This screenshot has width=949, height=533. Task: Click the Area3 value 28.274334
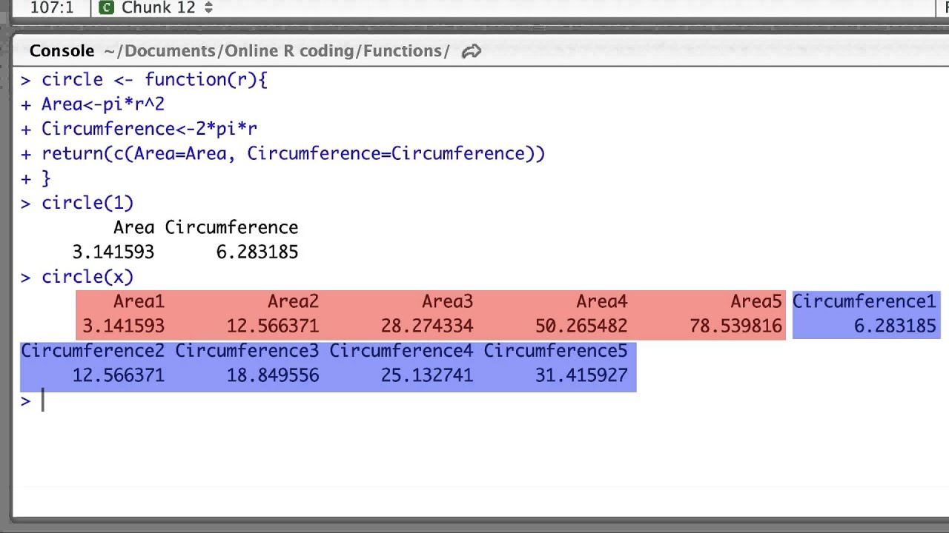coord(427,326)
